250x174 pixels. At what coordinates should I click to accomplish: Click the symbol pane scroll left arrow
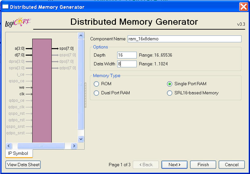(9, 146)
